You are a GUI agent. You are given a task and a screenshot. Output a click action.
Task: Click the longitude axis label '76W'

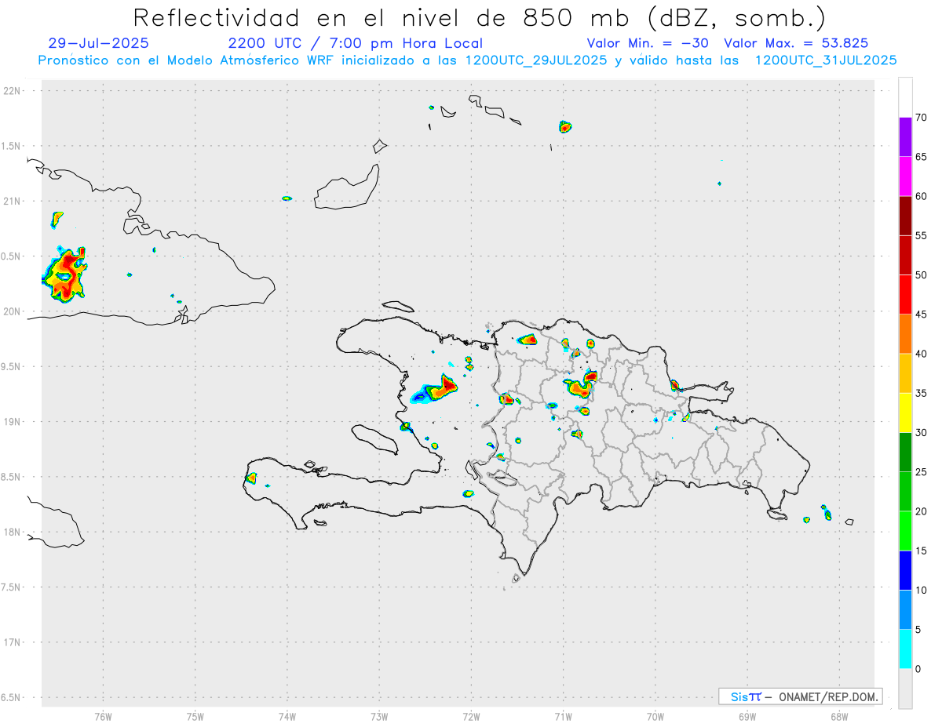point(103,716)
